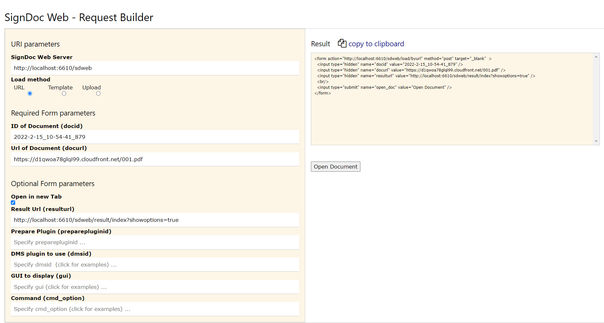Click the SignDoc Web Server input field
The width and height of the screenshot is (604, 323).
tap(155, 68)
